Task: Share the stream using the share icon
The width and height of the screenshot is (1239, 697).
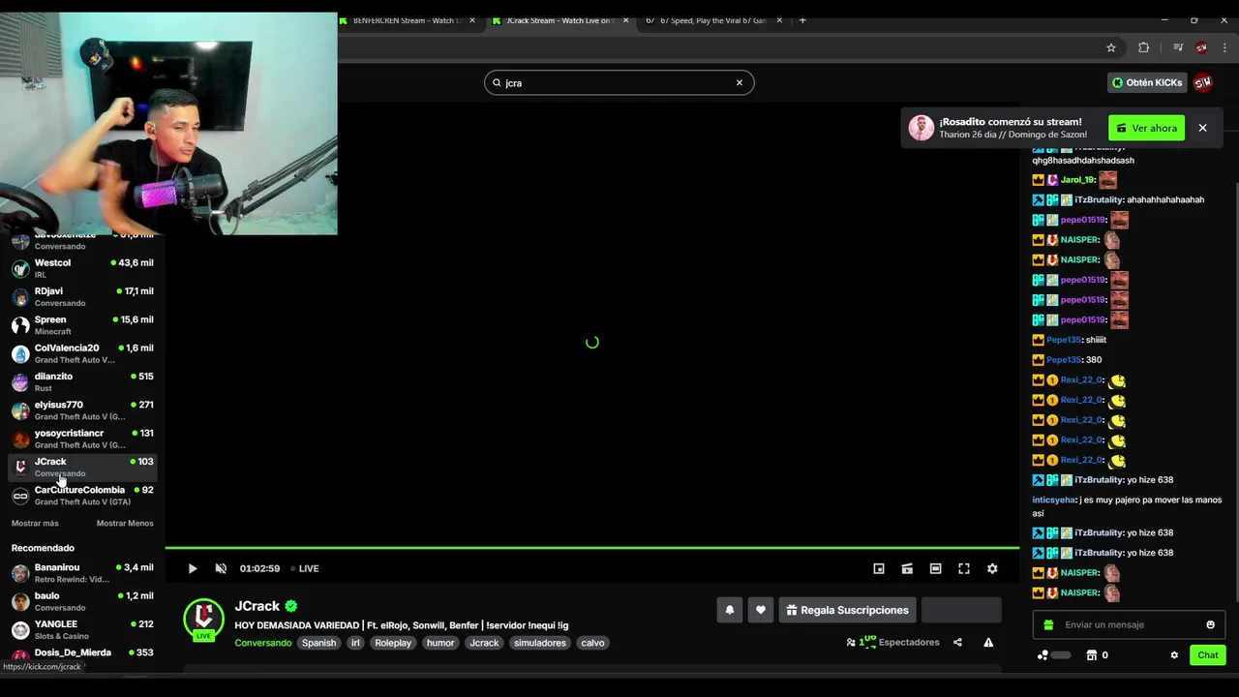Action: [x=957, y=642]
